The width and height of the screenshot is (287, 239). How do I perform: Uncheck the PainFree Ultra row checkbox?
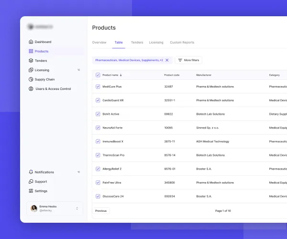pyautogui.click(x=98, y=183)
